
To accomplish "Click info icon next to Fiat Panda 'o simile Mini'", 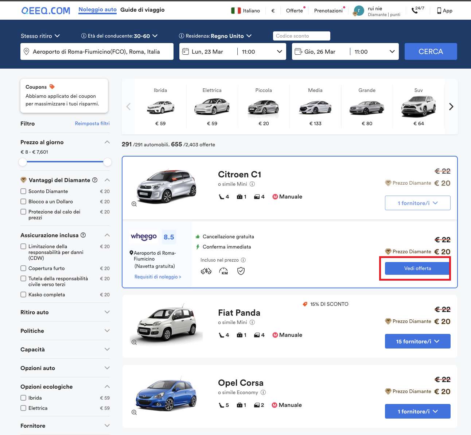I will 252,322.
